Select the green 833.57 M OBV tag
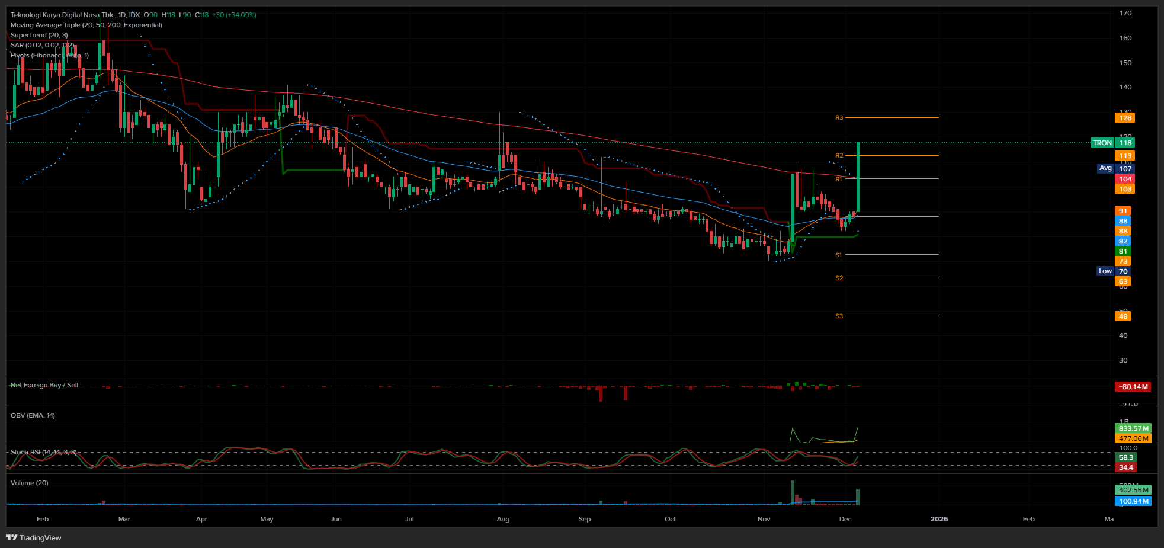The image size is (1164, 548). click(1133, 428)
